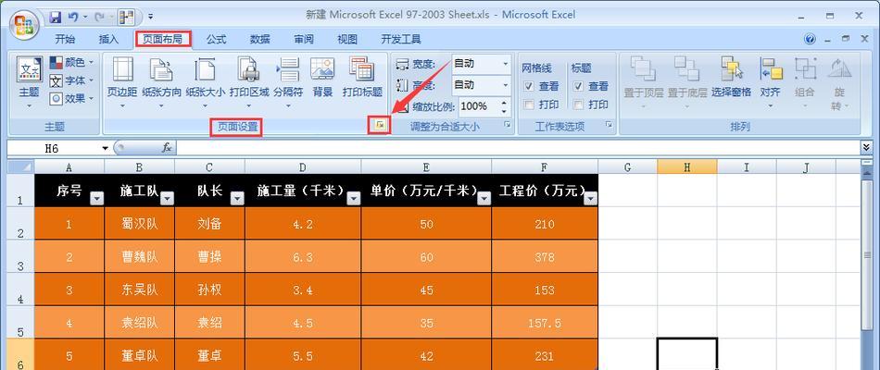This screenshot has width=880, height=370.
Task: Toggle Headings View (查看) checkbox
Action: coord(578,86)
